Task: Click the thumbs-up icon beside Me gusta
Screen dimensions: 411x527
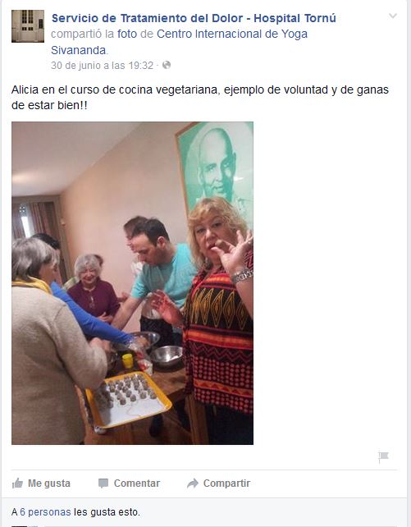Action: coord(17,483)
